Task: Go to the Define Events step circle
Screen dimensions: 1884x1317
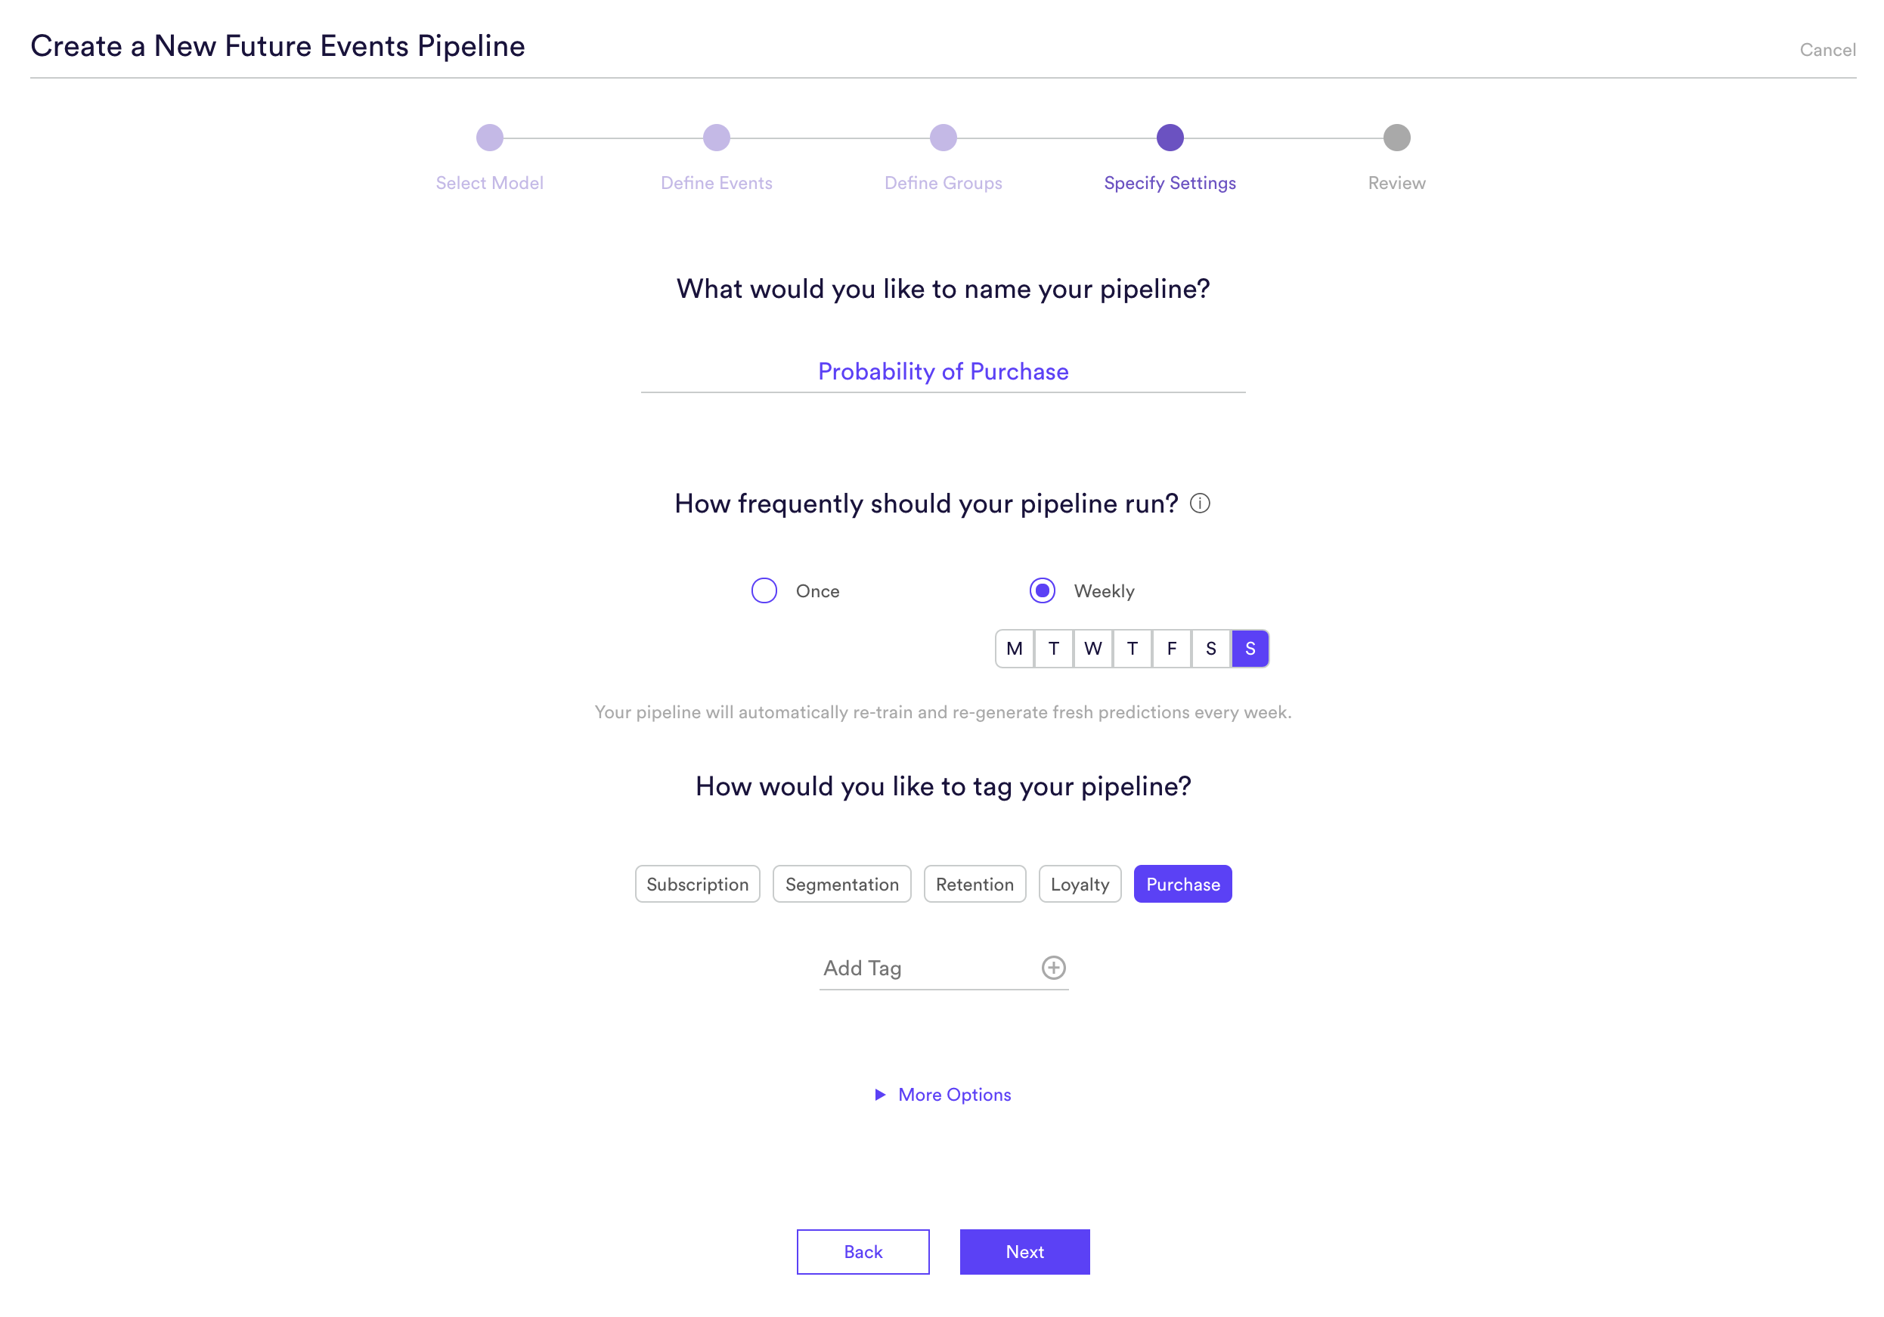Action: tap(717, 138)
